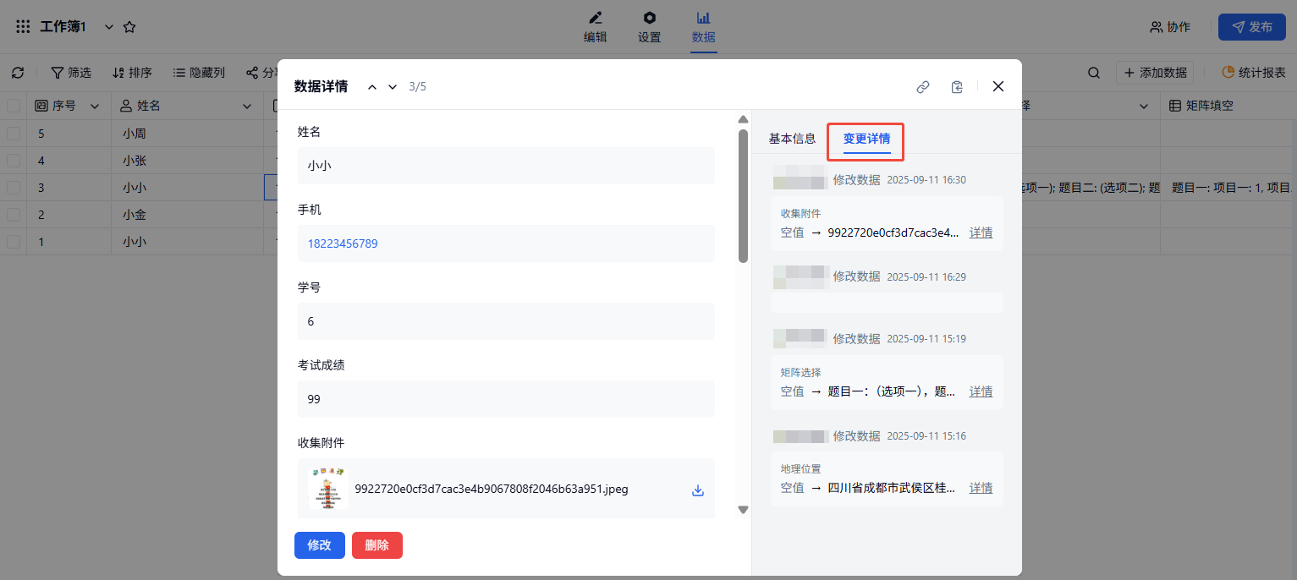Expand the 工作簿1 workbook dropdown
The image size is (1297, 580).
pyautogui.click(x=108, y=27)
